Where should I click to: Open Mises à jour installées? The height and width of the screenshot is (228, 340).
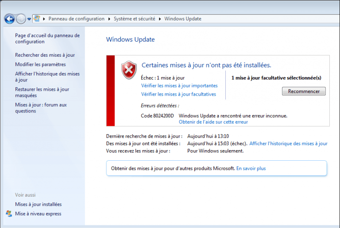[x=39, y=204]
